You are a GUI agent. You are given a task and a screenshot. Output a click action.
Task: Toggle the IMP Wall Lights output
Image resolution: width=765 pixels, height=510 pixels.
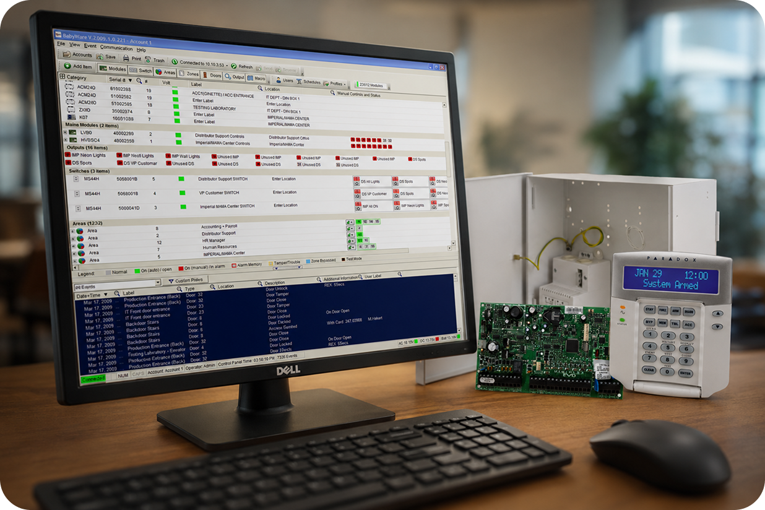coord(168,156)
